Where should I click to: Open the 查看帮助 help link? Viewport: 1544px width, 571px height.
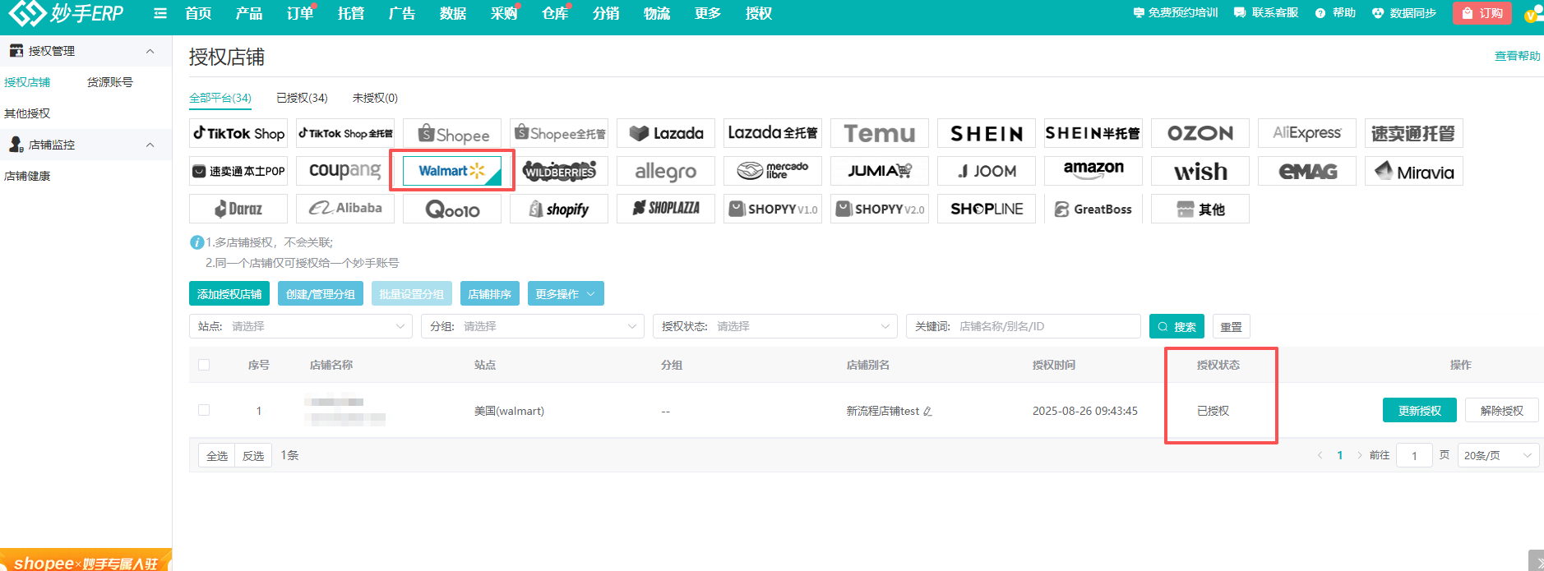(1518, 56)
